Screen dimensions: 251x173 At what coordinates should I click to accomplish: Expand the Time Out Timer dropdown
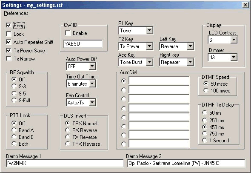92,84
